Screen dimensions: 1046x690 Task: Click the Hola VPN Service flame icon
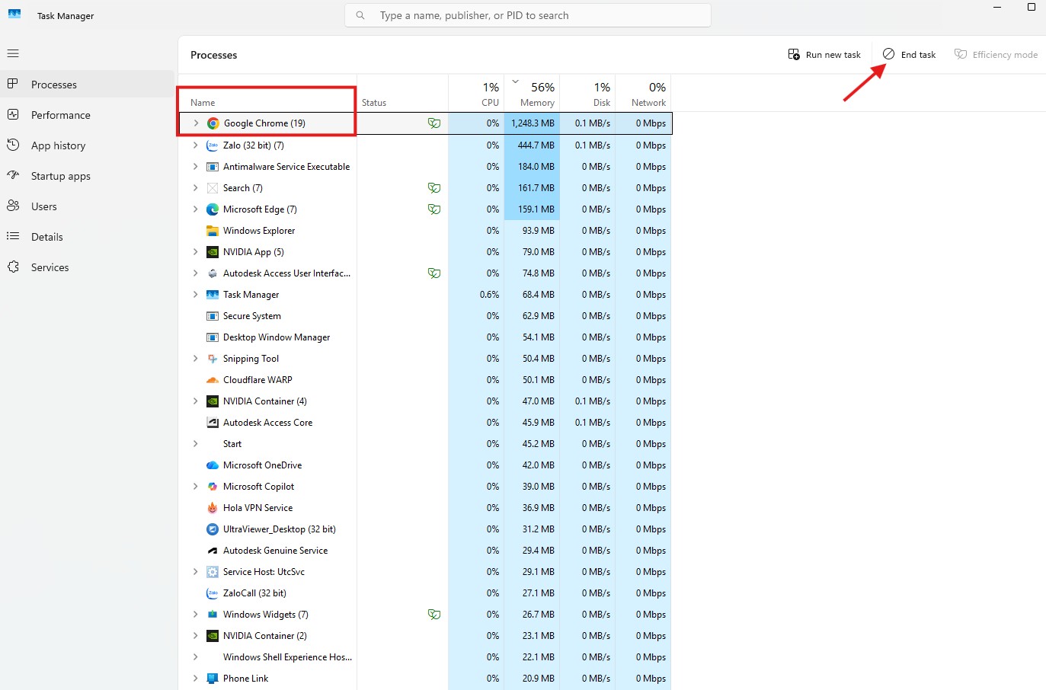click(213, 508)
